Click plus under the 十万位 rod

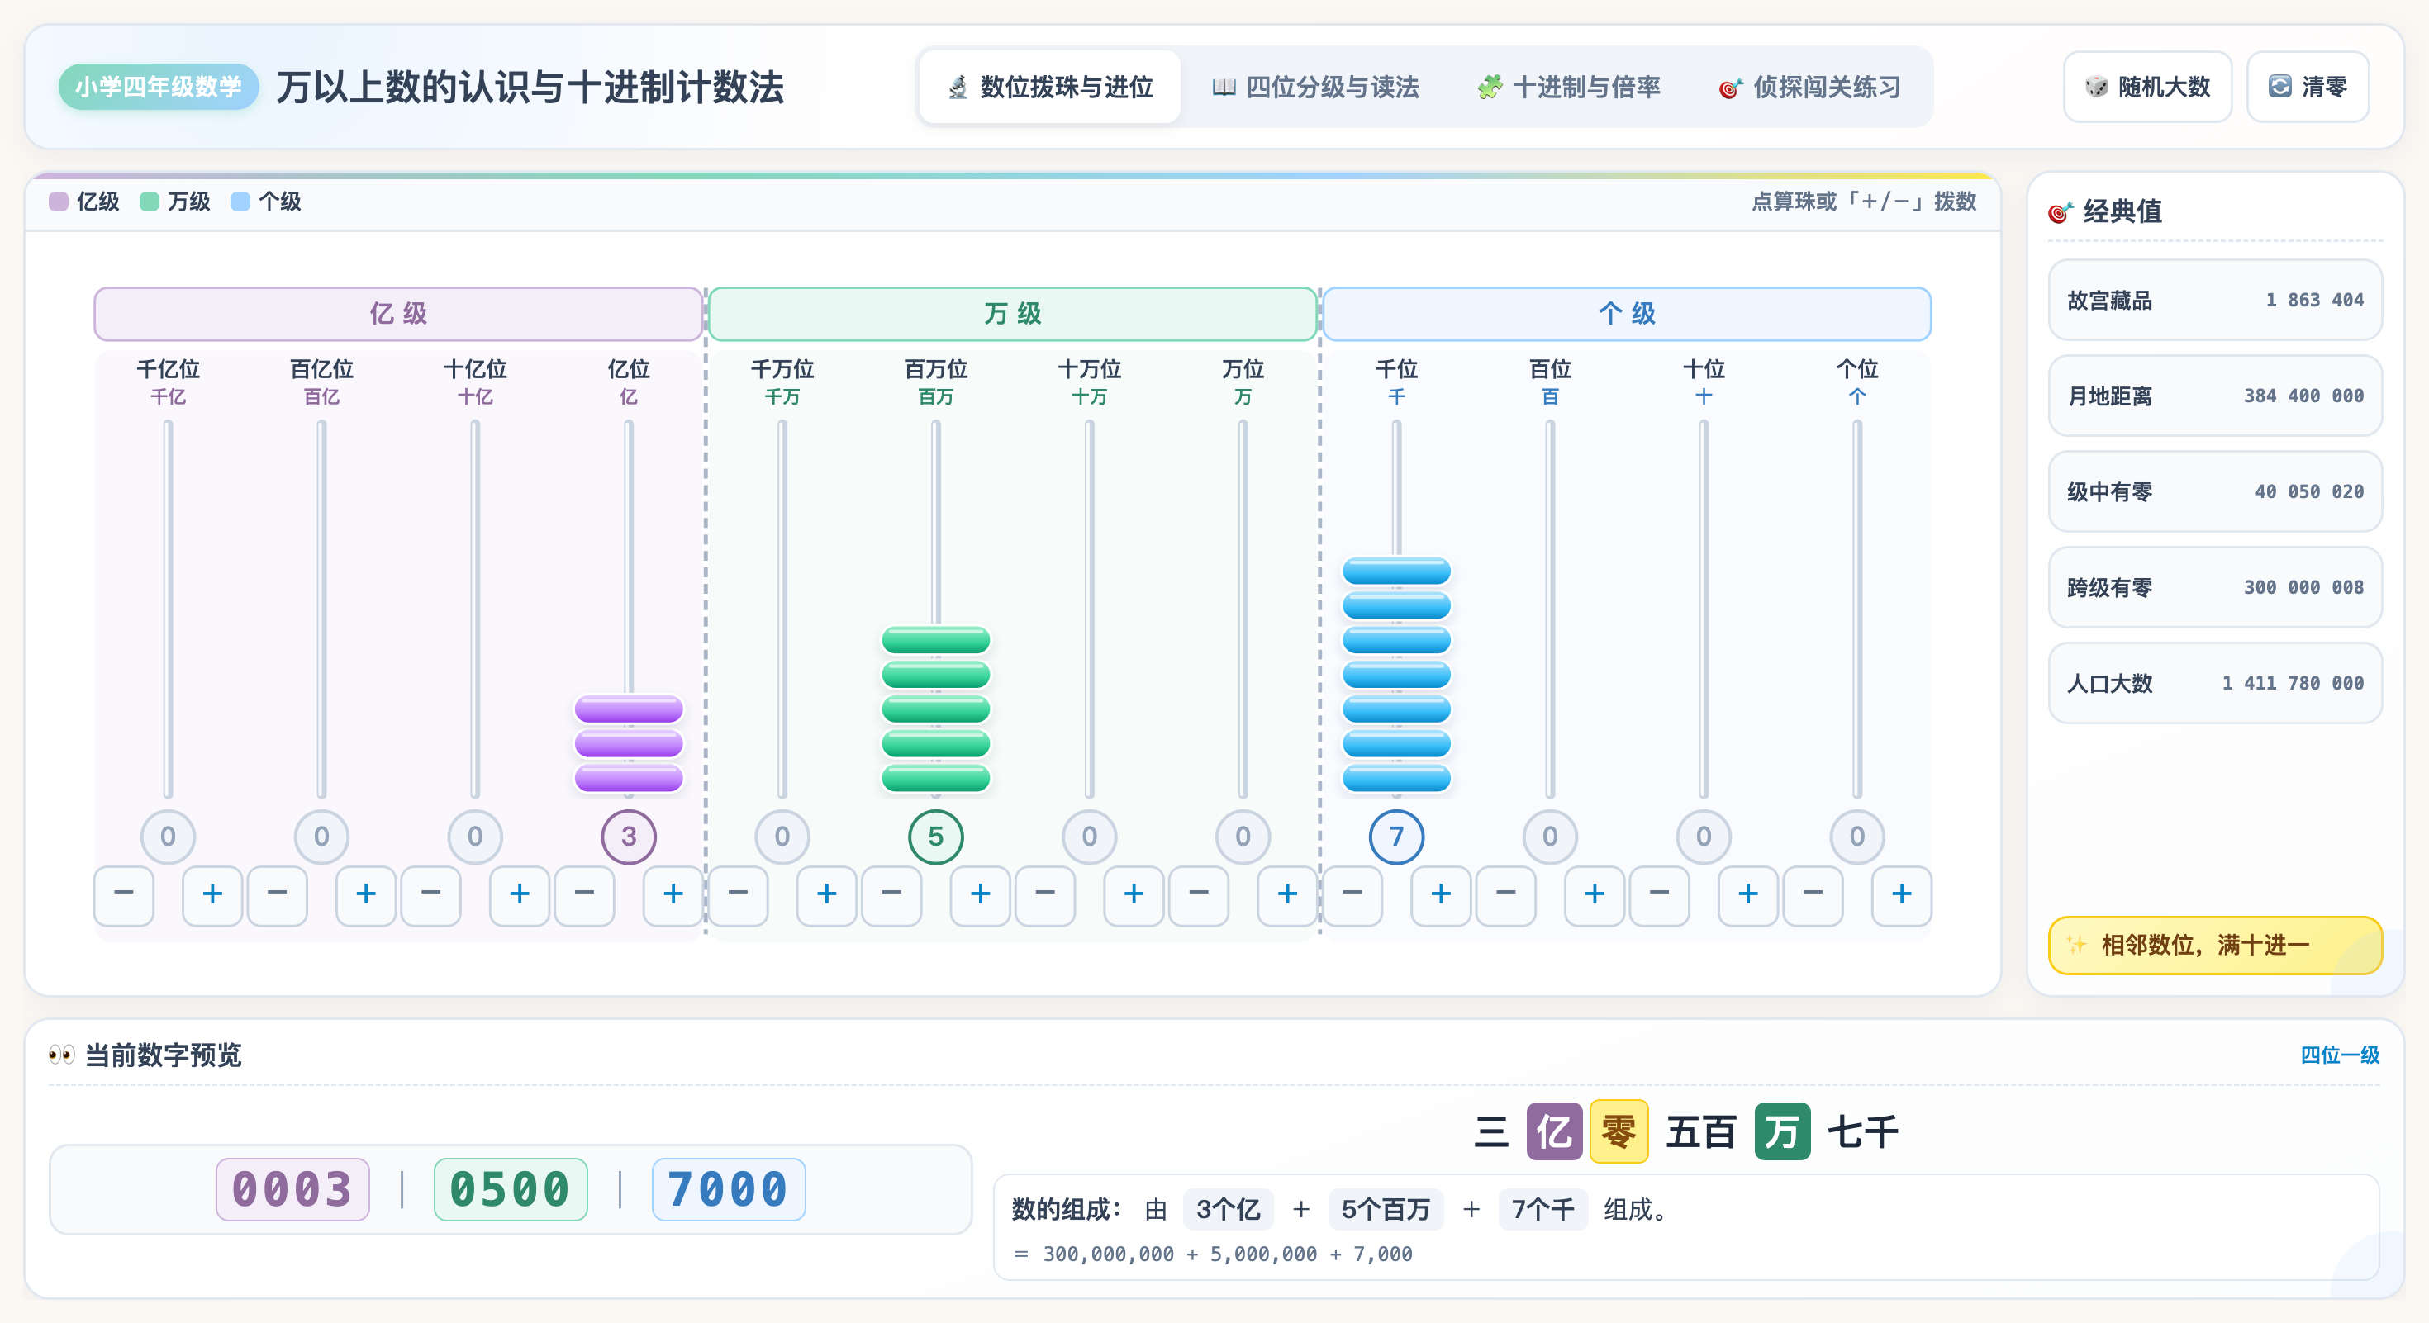click(x=1134, y=895)
